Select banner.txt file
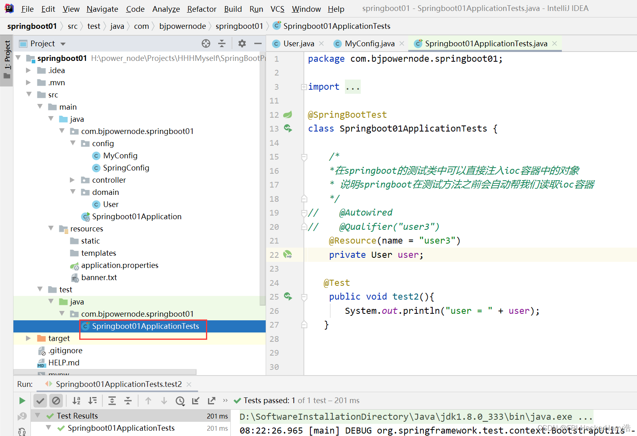 (99, 278)
